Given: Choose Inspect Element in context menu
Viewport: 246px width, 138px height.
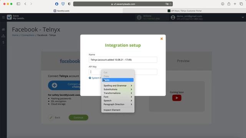Looking at the screenshot, I should coord(118,110).
